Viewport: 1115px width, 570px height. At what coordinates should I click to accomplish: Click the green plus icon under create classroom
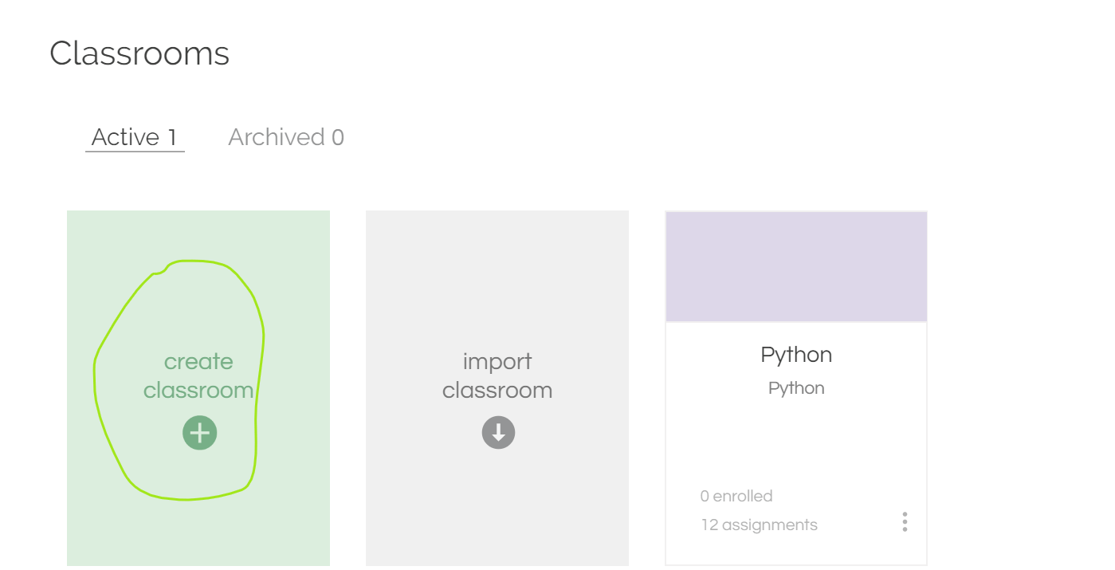(x=199, y=433)
